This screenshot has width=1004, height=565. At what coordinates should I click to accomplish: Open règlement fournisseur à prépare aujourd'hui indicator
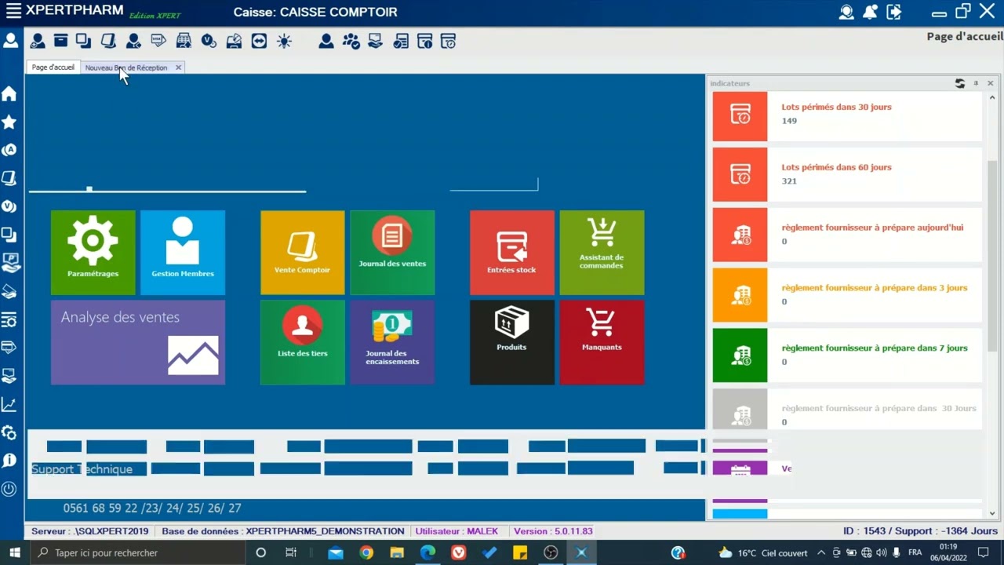(x=847, y=235)
